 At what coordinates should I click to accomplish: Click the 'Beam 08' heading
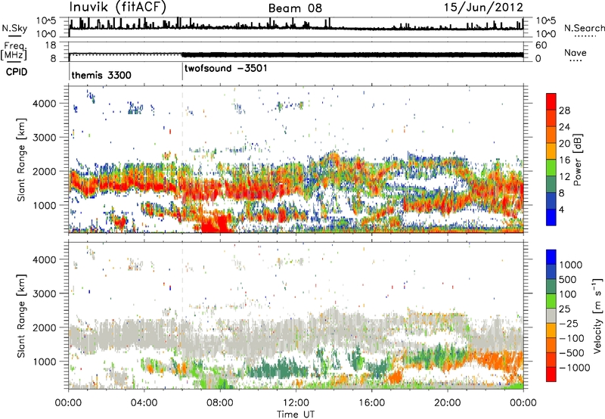coord(295,8)
